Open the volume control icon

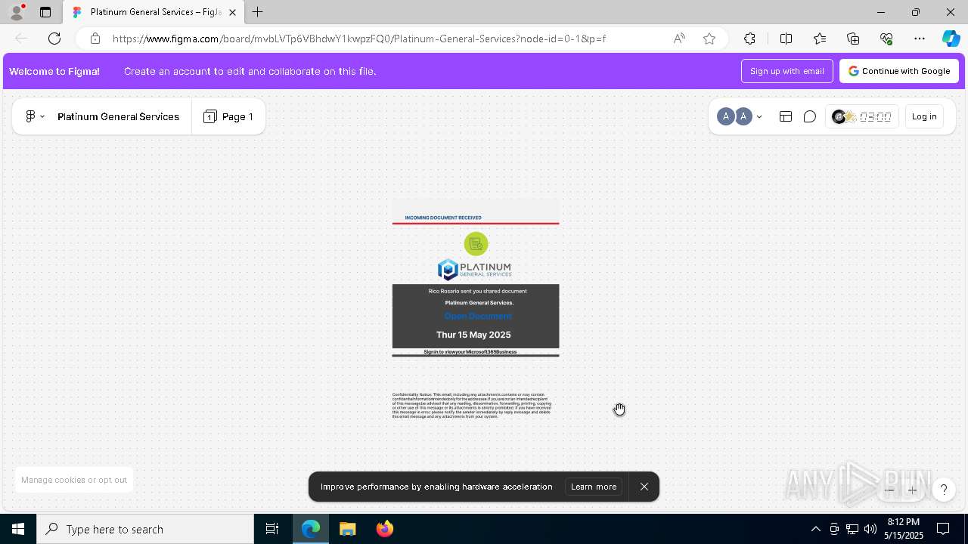coord(870,529)
